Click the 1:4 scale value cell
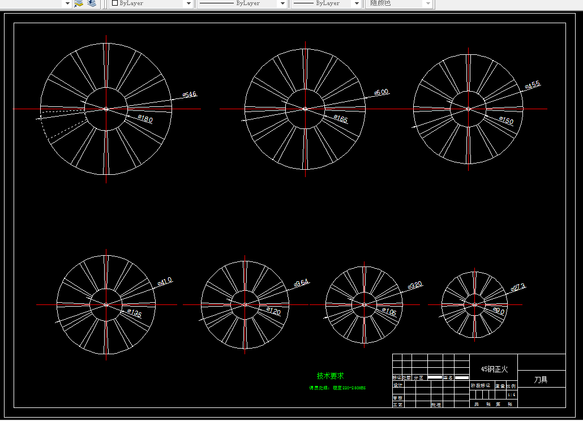This screenshot has width=583, height=421. click(512, 394)
